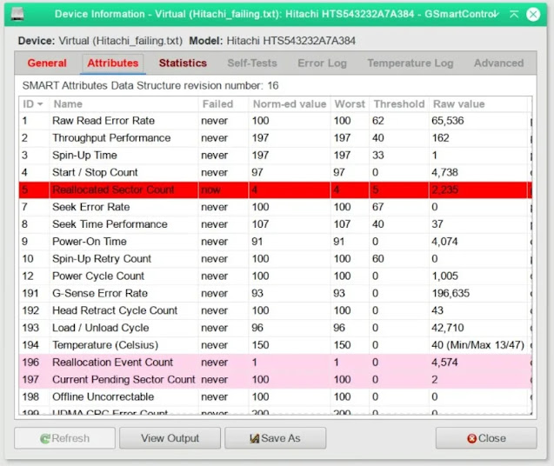Screen dimensions: 554x466
Task: Click the title bar dropdown chevron
Action: [496, 14]
